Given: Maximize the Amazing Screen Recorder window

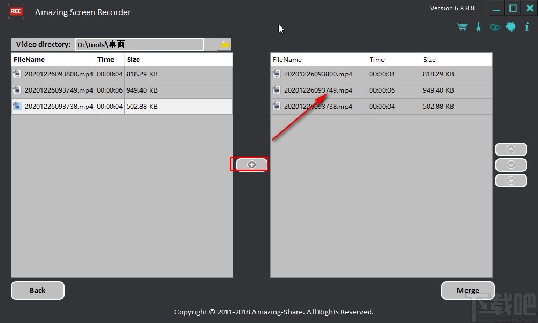Looking at the screenshot, I should coord(513,8).
